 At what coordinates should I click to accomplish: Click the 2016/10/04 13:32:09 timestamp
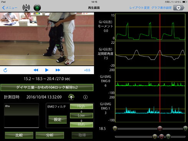coord(44,97)
